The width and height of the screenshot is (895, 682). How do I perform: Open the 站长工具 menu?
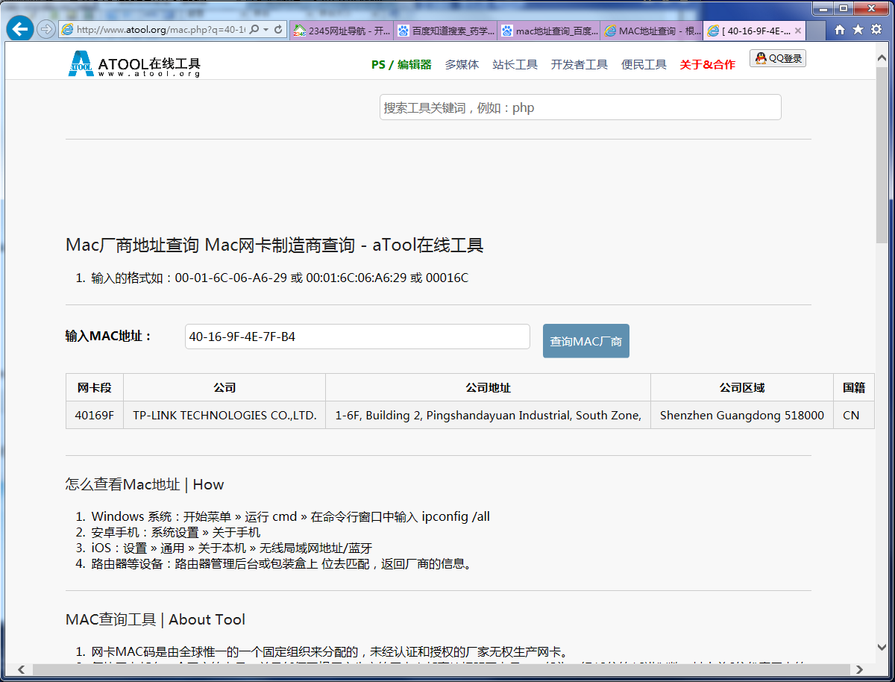(x=515, y=65)
